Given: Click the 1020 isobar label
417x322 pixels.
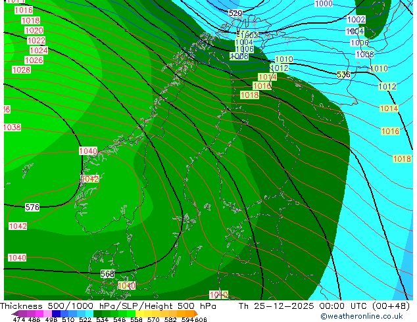Looking at the screenshot, I should click(34, 30).
